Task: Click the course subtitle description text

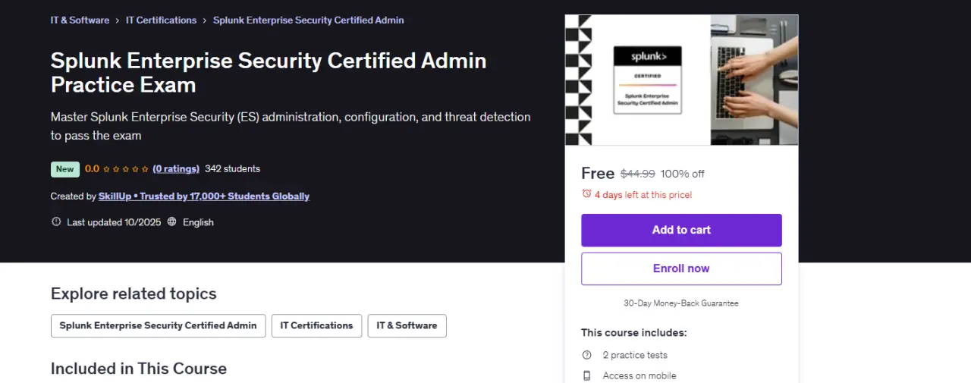Action: click(291, 126)
